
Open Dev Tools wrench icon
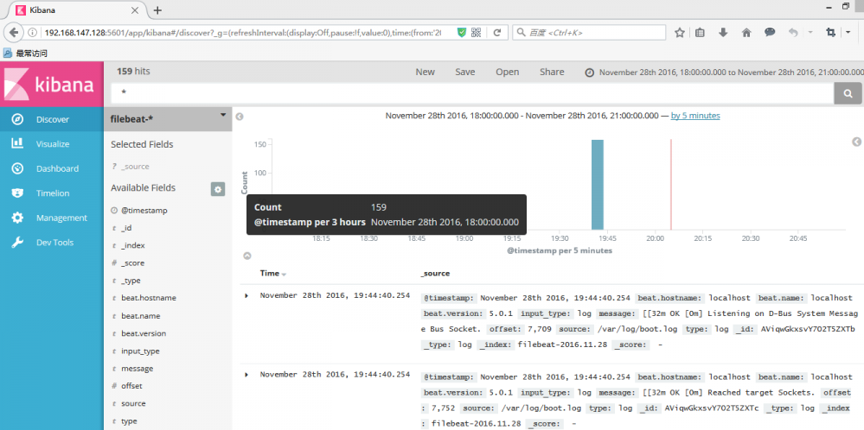pyautogui.click(x=17, y=243)
